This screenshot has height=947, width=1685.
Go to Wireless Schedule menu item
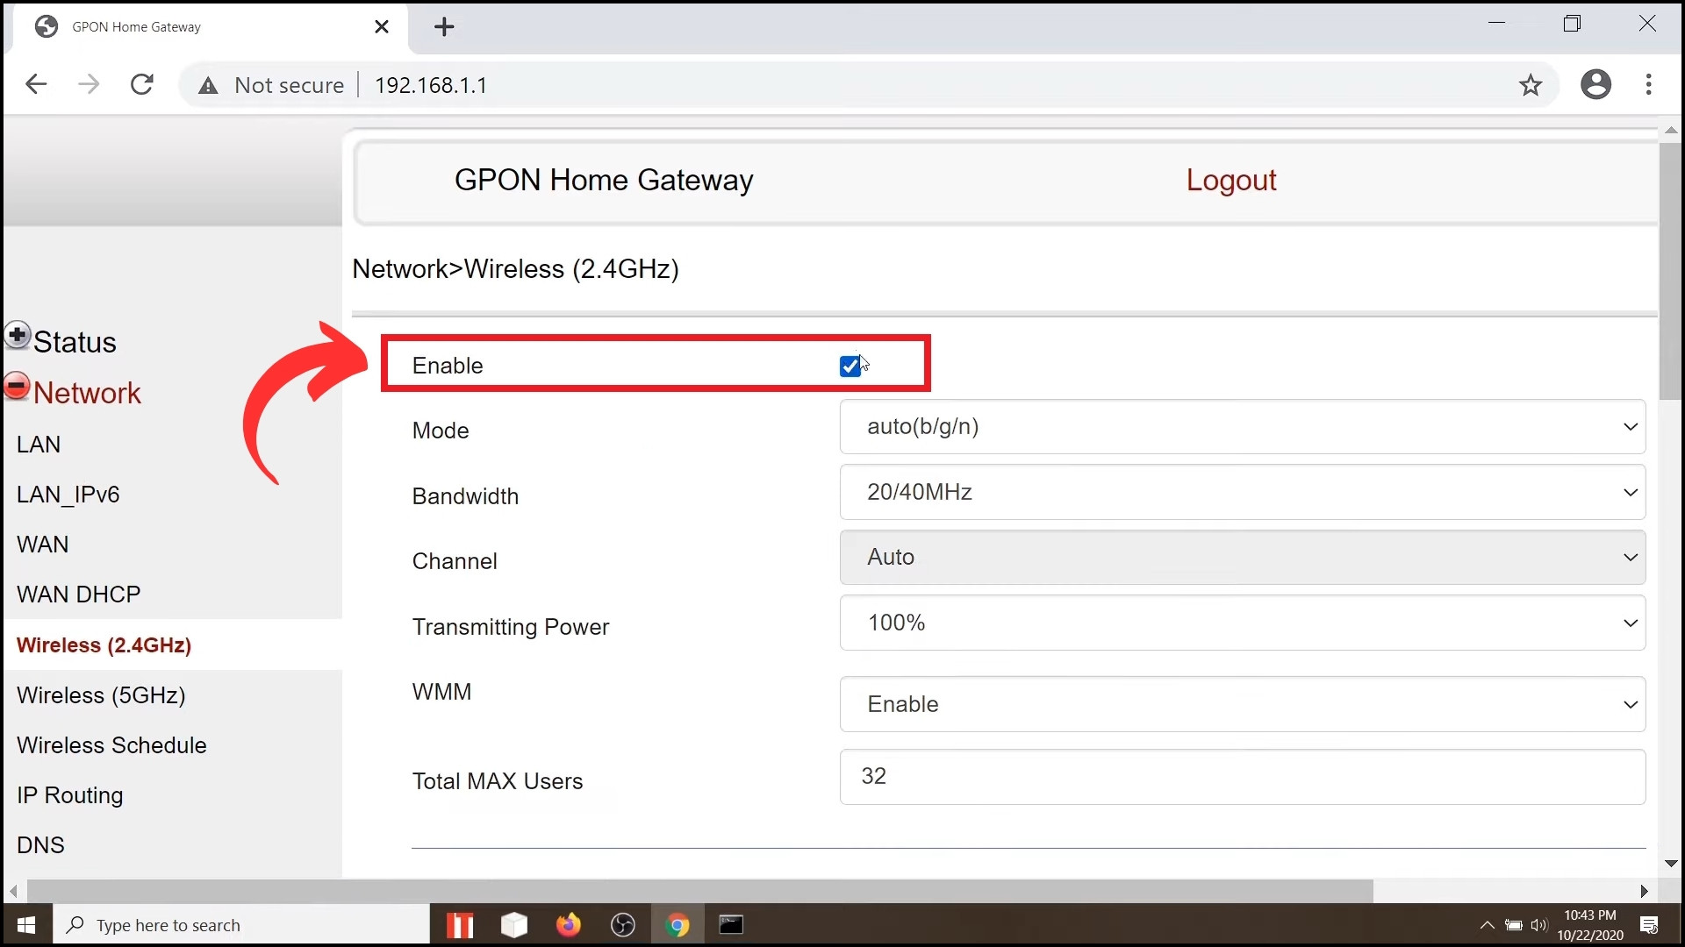(x=111, y=745)
